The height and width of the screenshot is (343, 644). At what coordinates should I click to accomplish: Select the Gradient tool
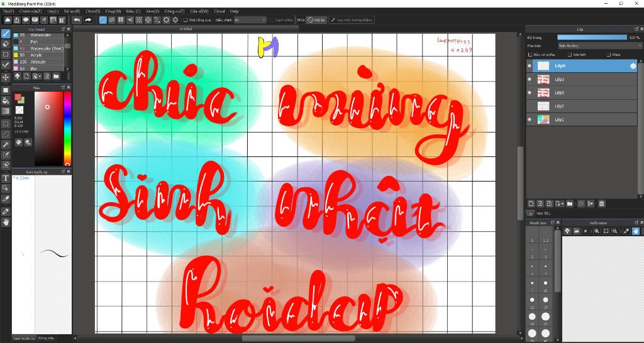tap(6, 111)
